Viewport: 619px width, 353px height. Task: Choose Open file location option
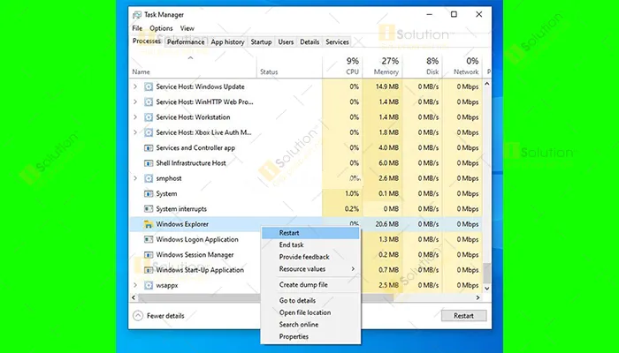coord(310,312)
